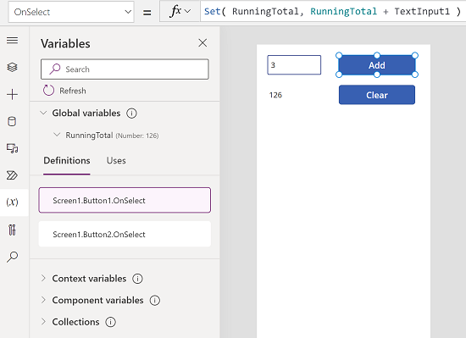Click the Add button on canvas
Screen dimensions: 466x338
tap(377, 65)
